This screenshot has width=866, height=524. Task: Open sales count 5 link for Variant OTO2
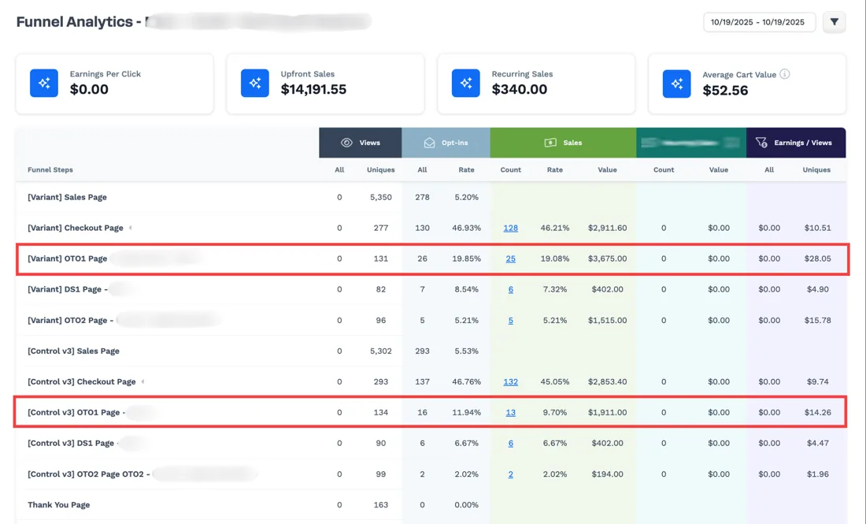510,320
